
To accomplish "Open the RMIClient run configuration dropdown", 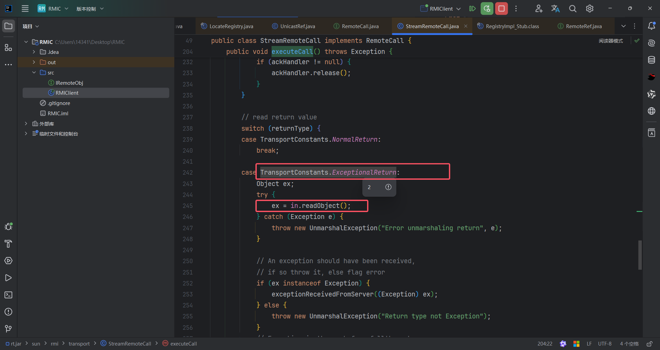I will 440,9.
